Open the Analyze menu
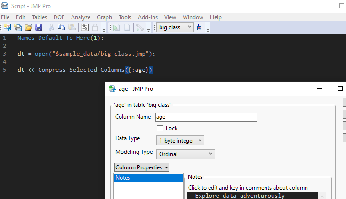346x199 pixels. (80, 17)
